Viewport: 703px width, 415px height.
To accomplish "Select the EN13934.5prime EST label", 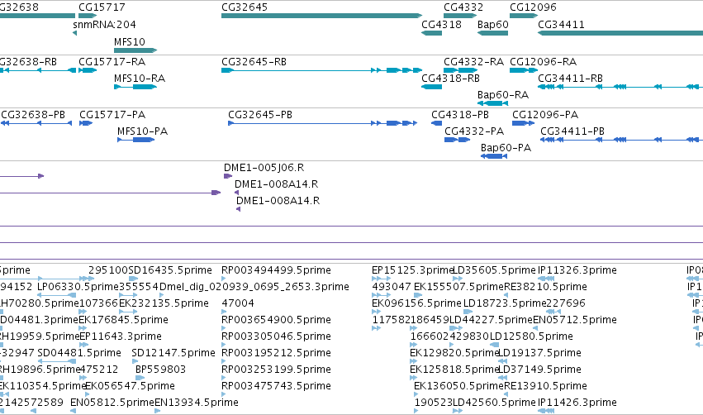I will tap(197, 403).
